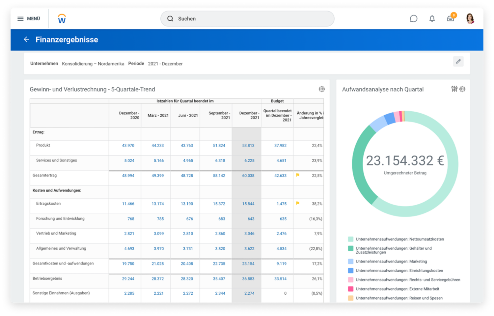The width and height of the screenshot is (494, 316).
Task: Click Einrichtungskosten legend color swatch
Action: tap(351, 271)
